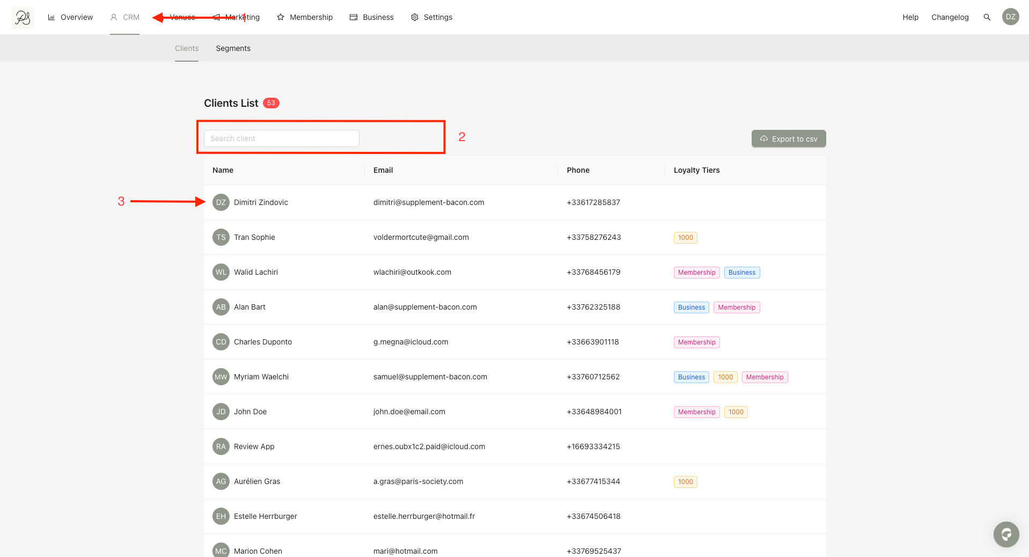
Task: Click the WL avatar for Walid Lachiri
Action: tap(221, 272)
